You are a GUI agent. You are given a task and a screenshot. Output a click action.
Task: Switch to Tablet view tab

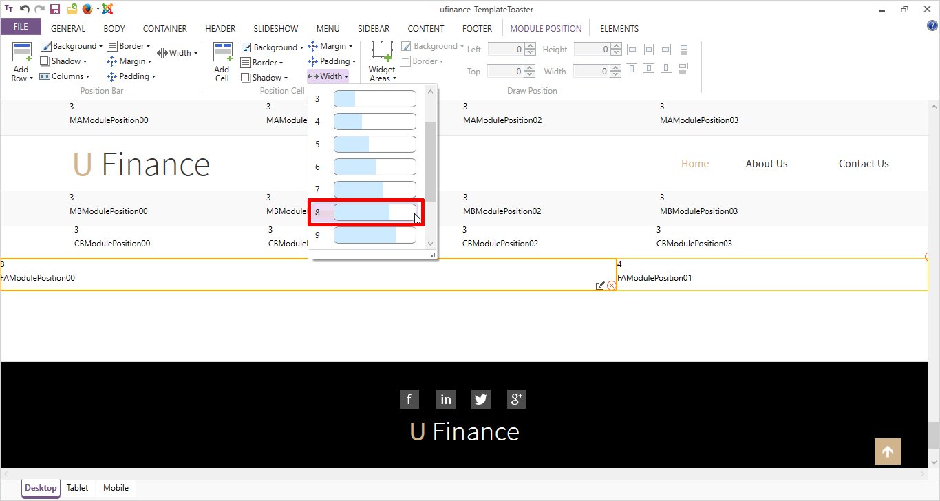click(77, 488)
